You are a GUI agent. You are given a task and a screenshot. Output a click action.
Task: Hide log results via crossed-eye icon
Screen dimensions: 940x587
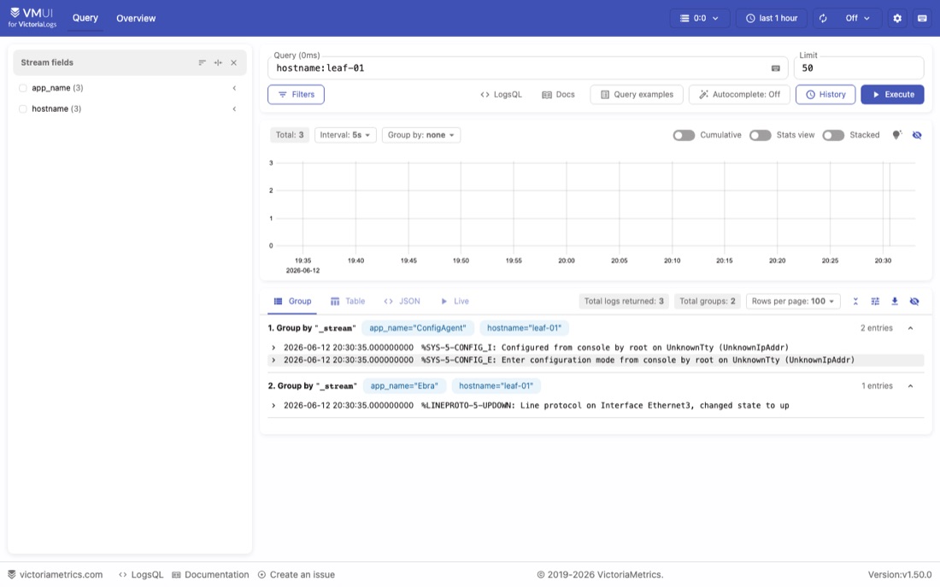coord(914,301)
